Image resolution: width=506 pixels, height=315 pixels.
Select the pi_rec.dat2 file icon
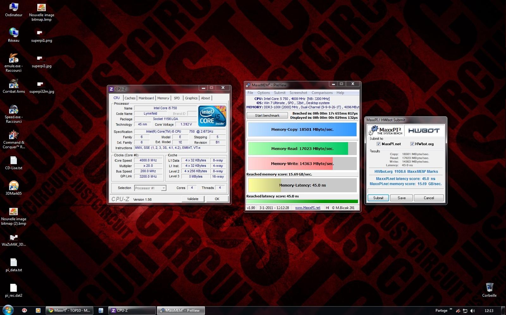[x=14, y=288]
